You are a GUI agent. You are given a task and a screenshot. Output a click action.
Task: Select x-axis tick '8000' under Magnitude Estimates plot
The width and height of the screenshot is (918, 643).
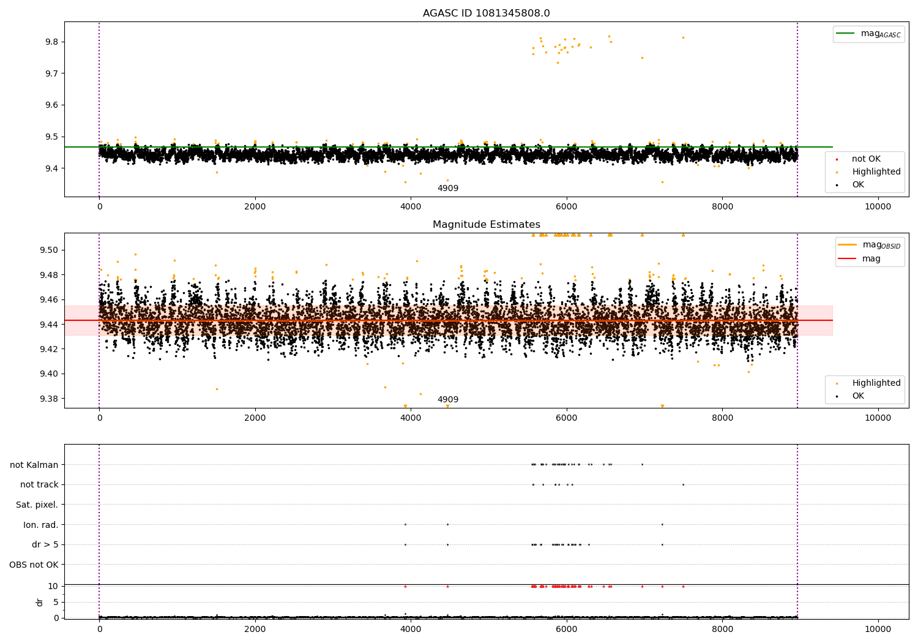coord(722,418)
